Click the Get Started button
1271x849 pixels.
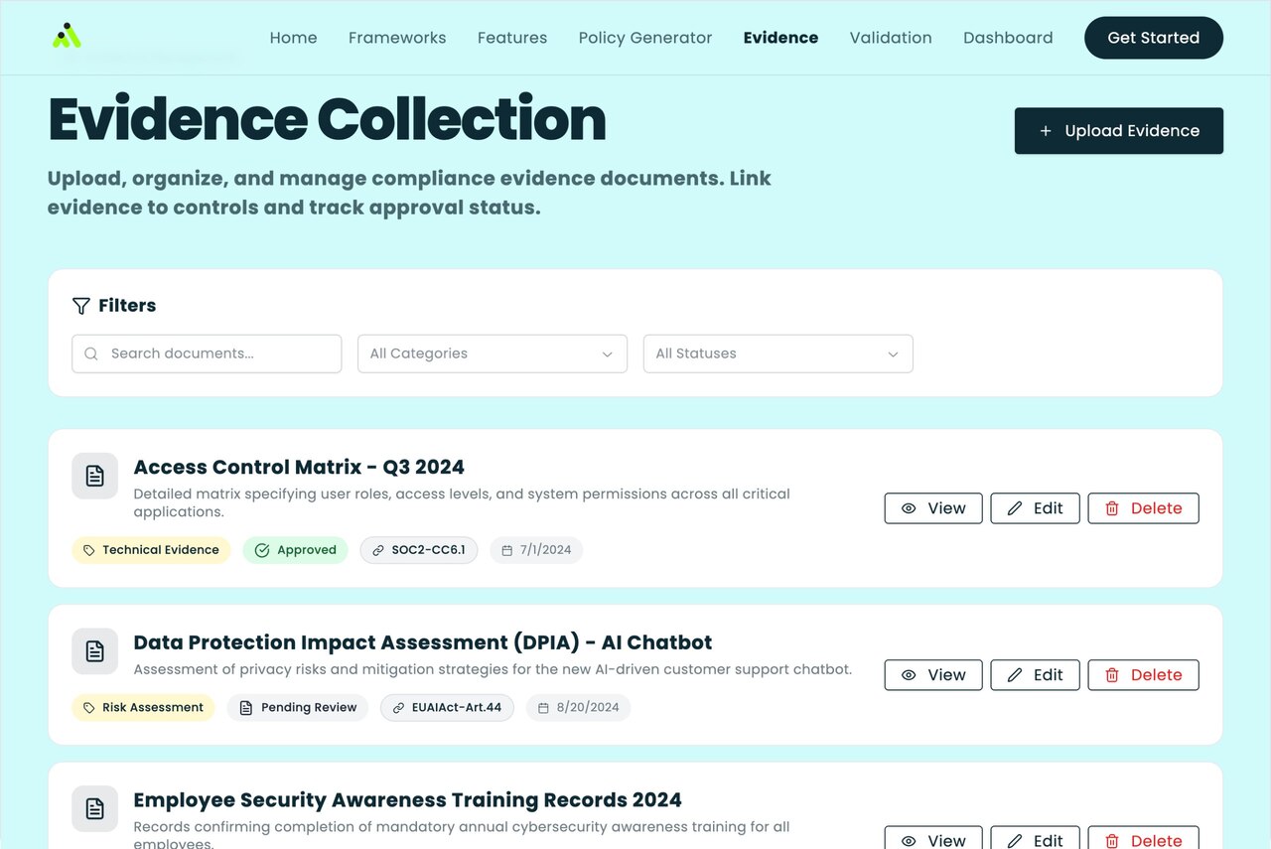coord(1153,38)
